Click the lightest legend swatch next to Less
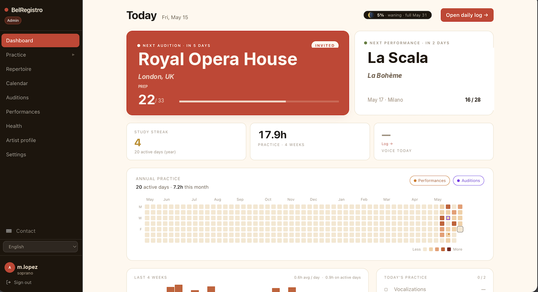The width and height of the screenshot is (538, 292). (x=425, y=249)
